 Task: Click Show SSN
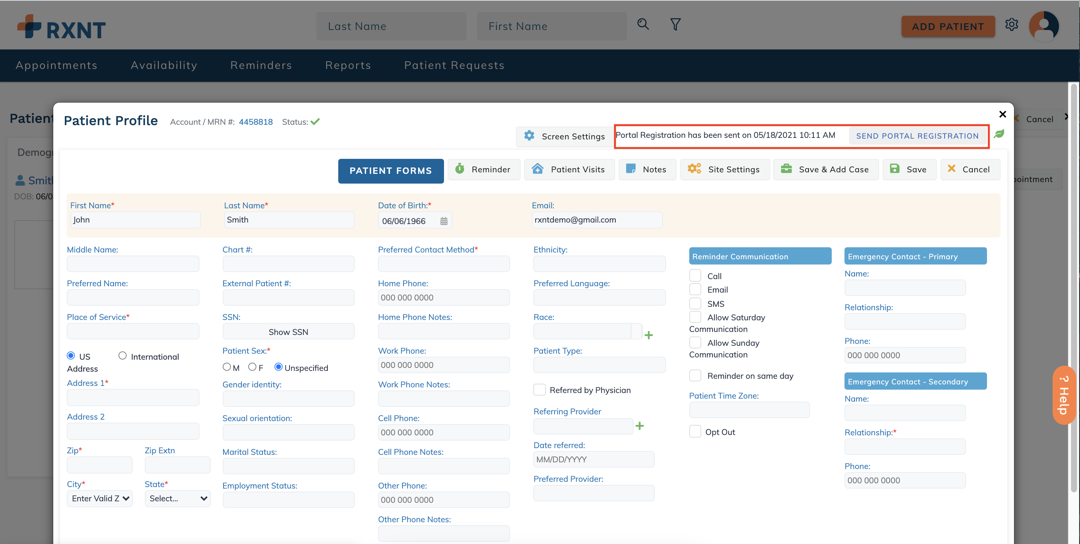288,332
